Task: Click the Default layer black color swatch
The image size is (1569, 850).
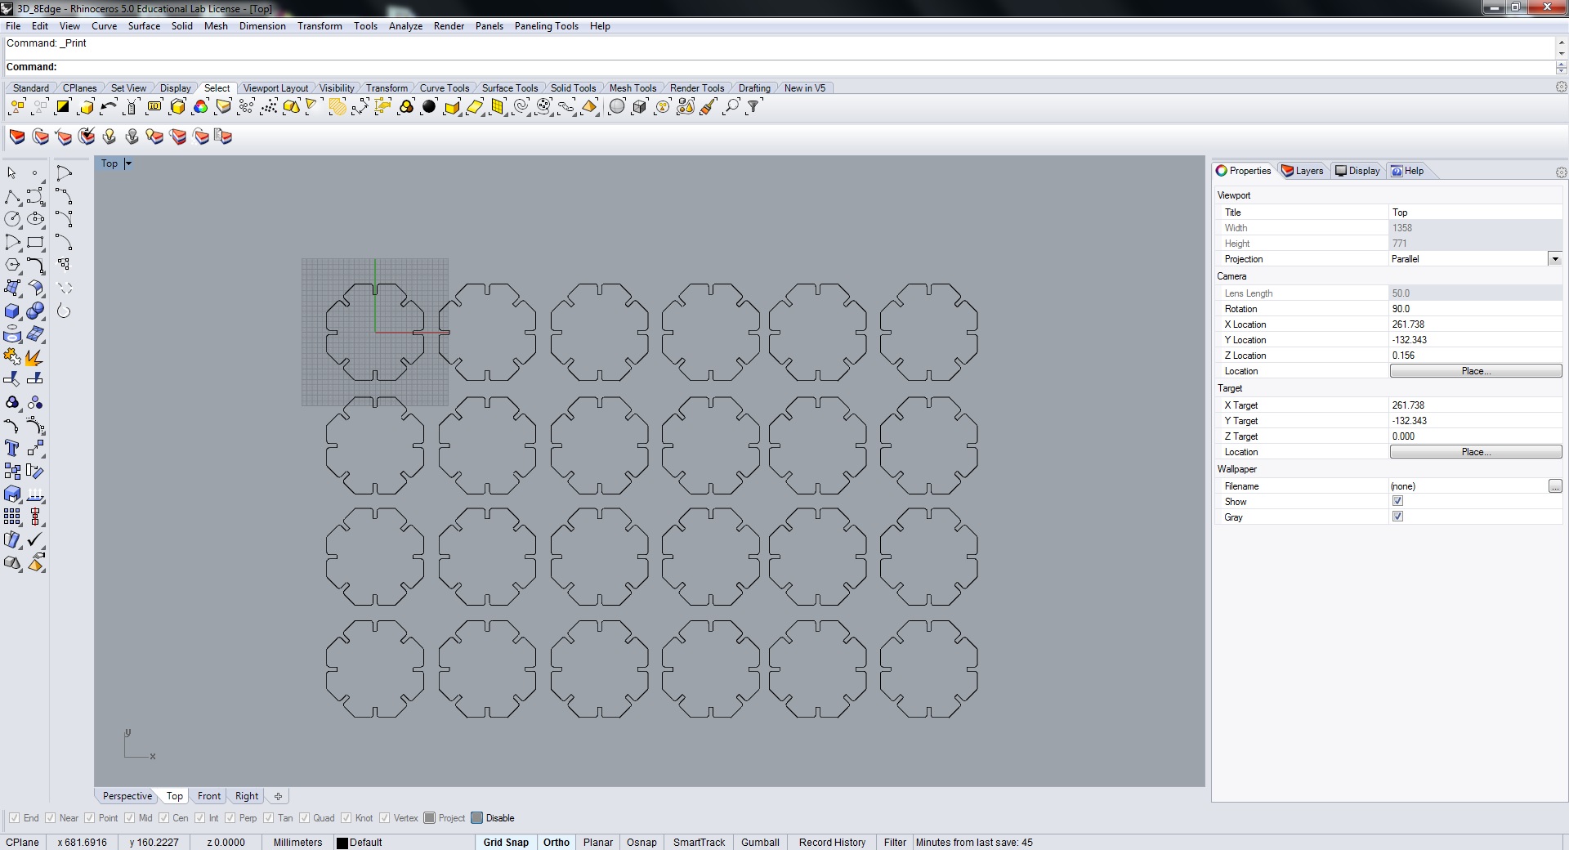Action: point(342,843)
